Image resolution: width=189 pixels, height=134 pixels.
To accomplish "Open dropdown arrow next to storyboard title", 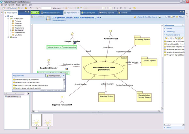I will (101, 18).
